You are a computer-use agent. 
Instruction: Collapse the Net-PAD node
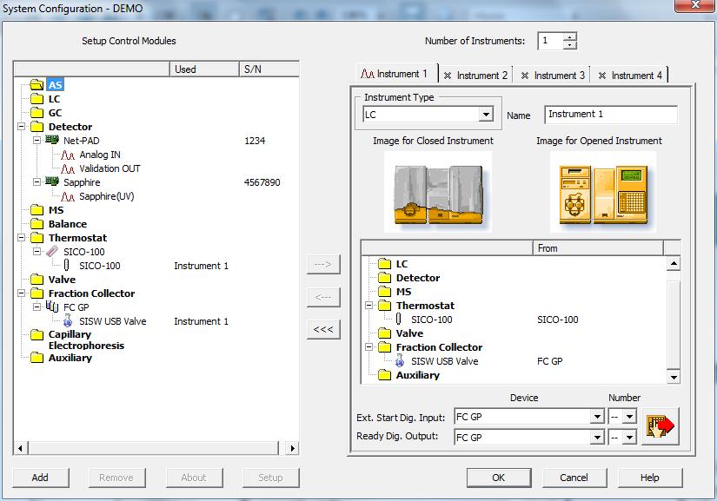[x=37, y=140]
